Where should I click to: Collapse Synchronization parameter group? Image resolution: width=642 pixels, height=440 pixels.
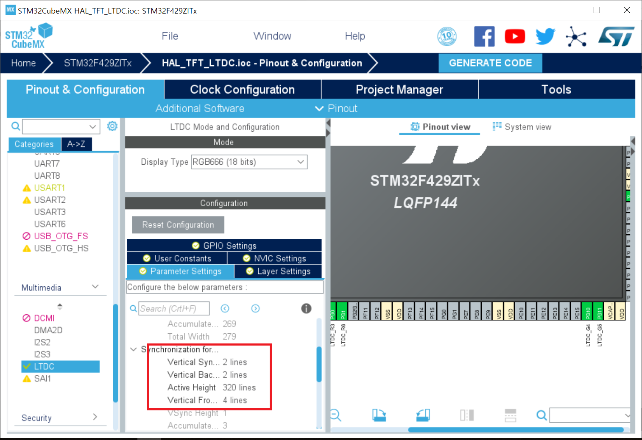[133, 349]
